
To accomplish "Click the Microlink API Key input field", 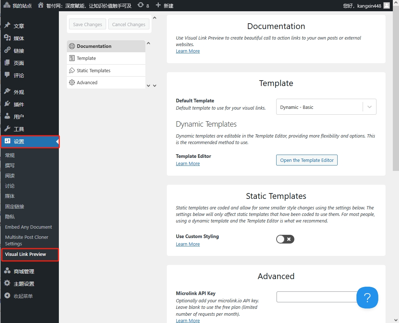I will point(317,297).
